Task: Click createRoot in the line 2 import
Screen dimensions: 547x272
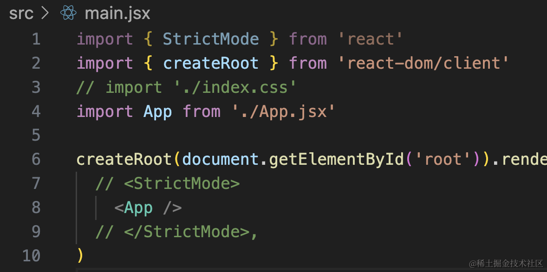Action: pyautogui.click(x=211, y=63)
